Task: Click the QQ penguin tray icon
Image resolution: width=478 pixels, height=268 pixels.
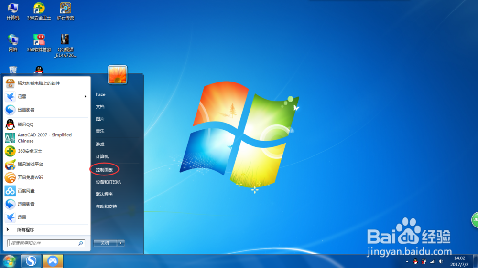Action: point(415,262)
